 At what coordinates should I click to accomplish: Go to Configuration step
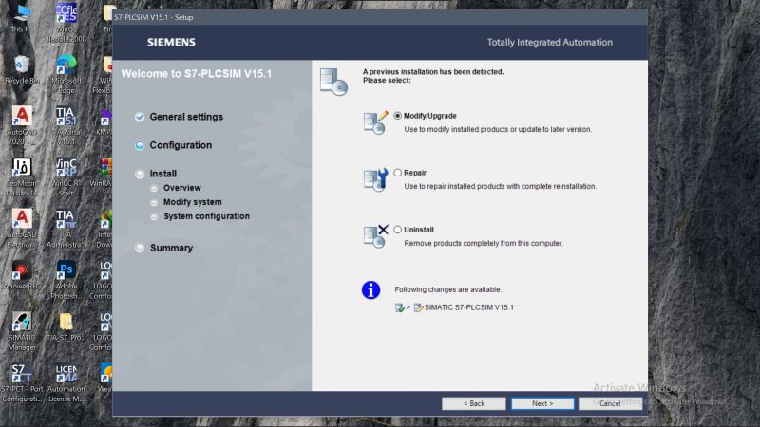pos(180,145)
